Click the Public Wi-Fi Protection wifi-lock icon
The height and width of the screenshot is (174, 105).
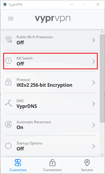8,40
